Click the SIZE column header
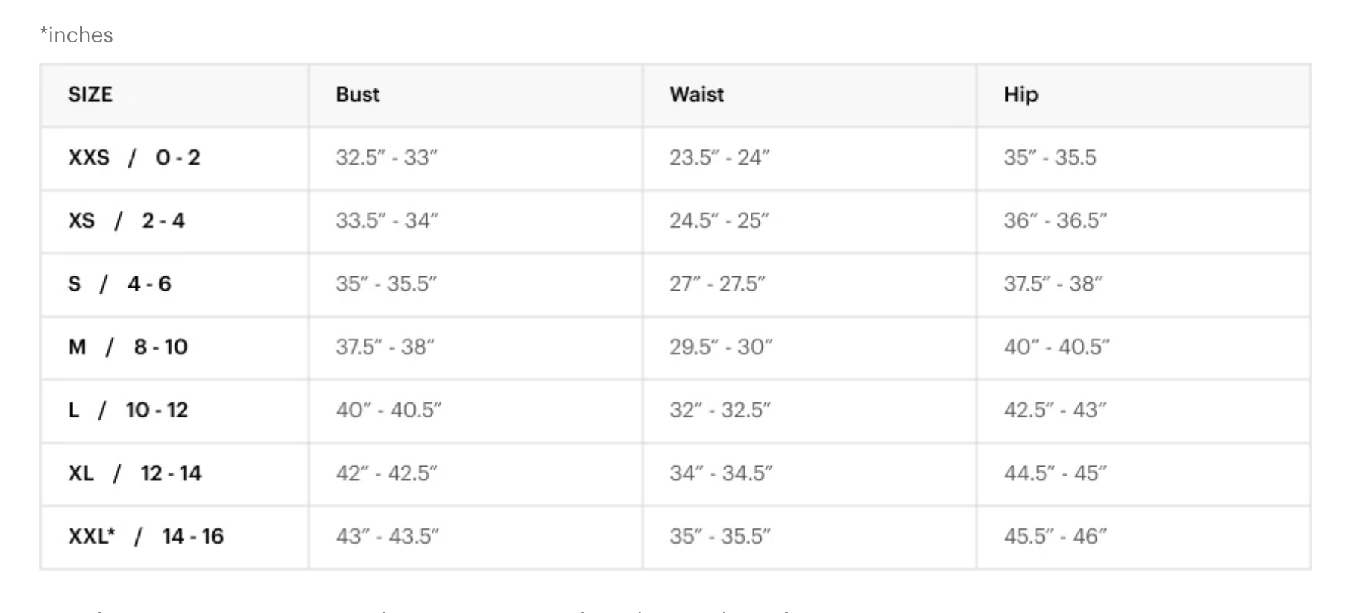 90,94
